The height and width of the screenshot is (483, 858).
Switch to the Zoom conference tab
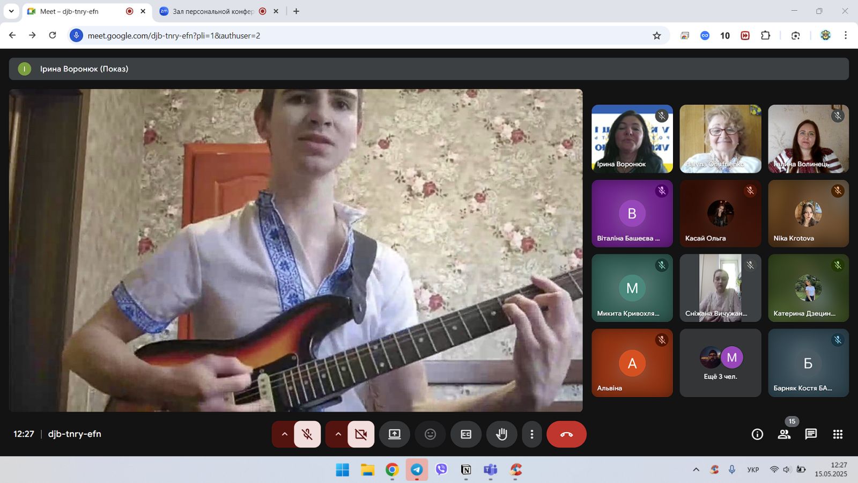213,11
